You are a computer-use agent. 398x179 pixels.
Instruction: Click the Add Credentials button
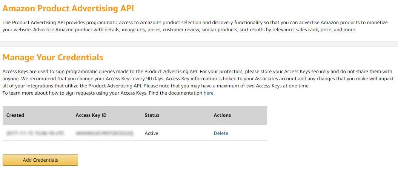[x=40, y=160]
